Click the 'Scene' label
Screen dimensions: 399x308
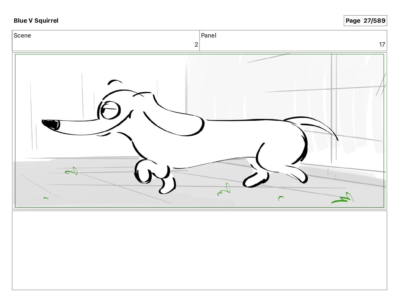coord(22,35)
